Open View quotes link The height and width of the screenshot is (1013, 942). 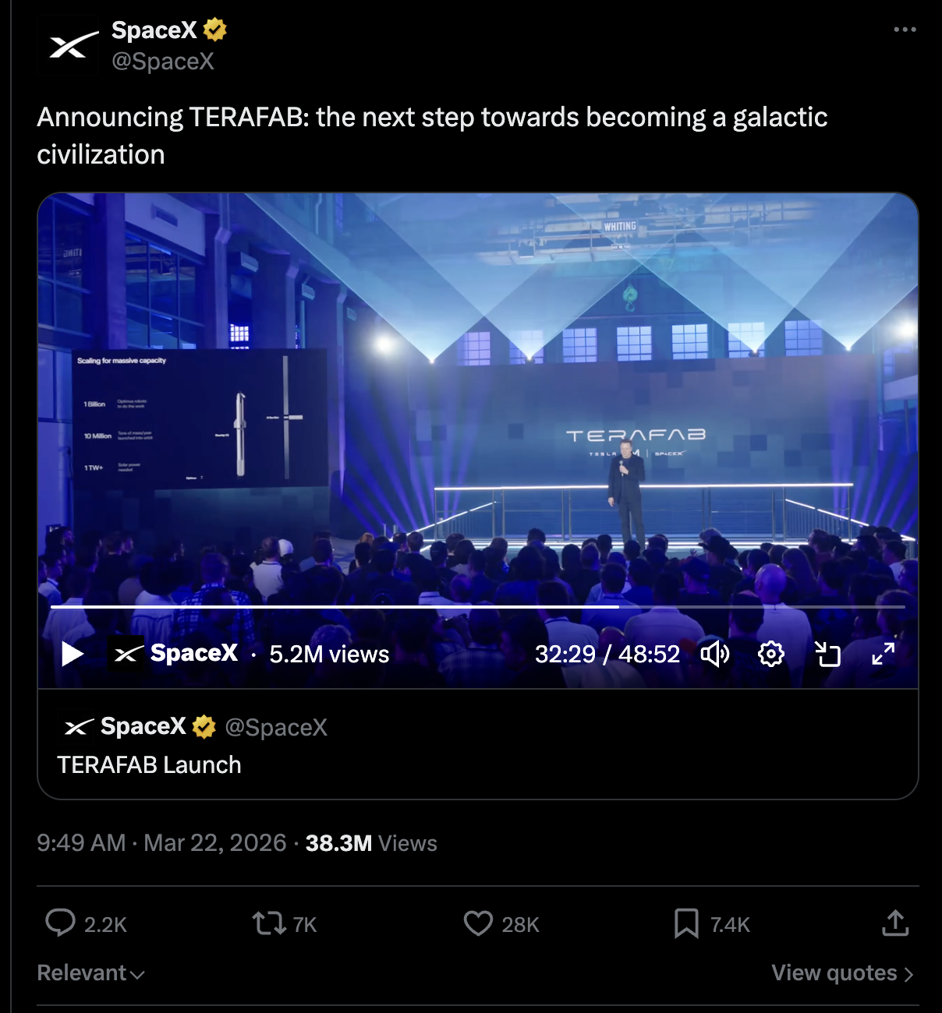(x=841, y=973)
